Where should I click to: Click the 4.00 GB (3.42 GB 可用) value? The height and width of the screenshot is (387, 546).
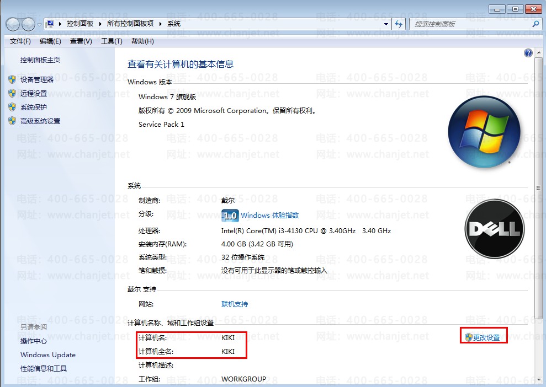[x=257, y=244]
